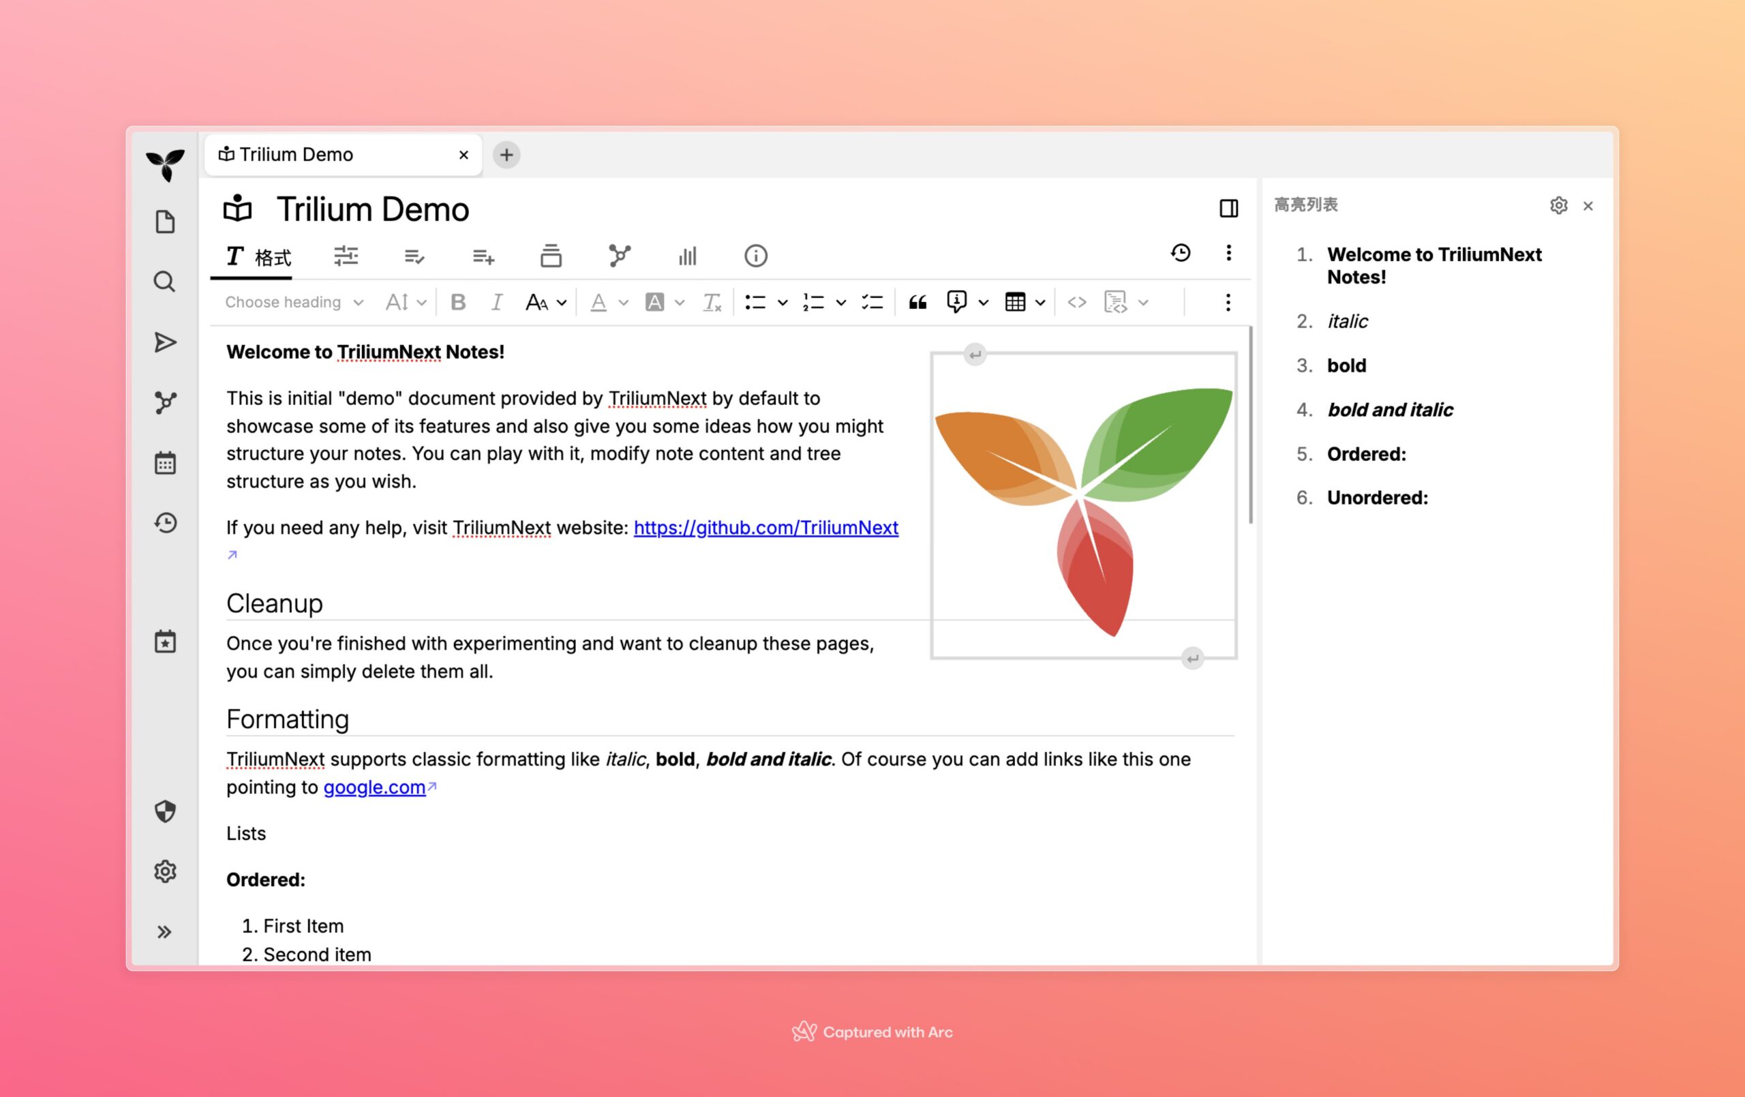Toggle the bulleted list button

tap(755, 302)
